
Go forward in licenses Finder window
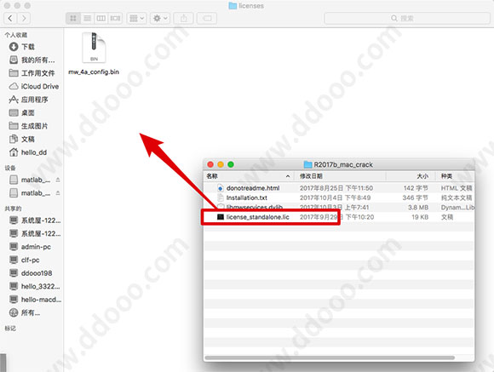click(24, 18)
